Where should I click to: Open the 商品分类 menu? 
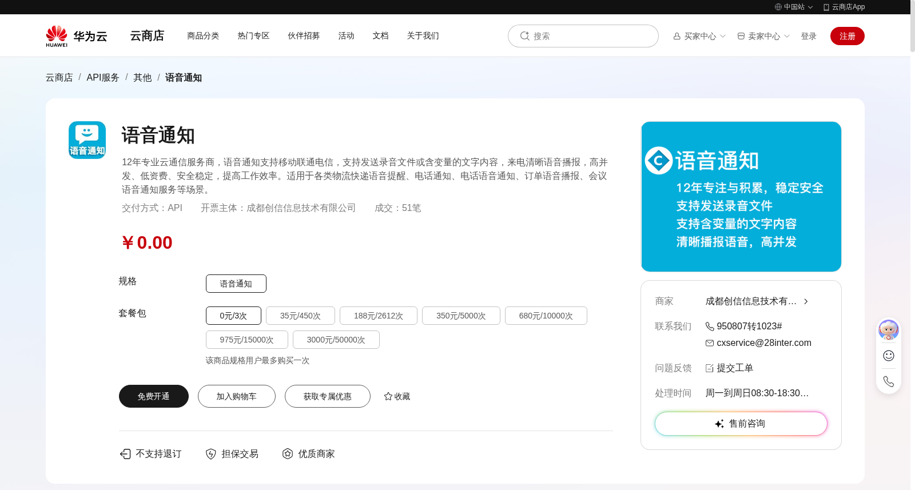(203, 35)
